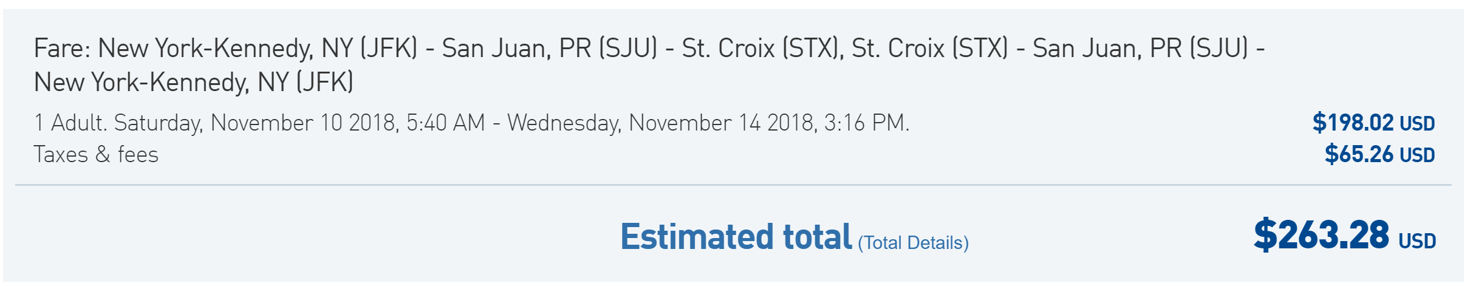The image size is (1470, 286).
Task: Click the USD label beside the estimated total
Action: (1417, 241)
